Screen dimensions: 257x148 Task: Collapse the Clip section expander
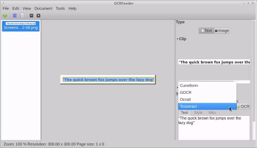[177, 39]
